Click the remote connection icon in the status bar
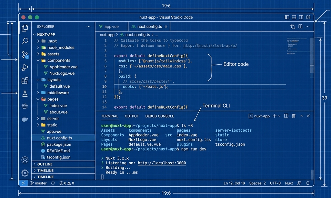The height and width of the screenshot is (198, 331). [23, 183]
